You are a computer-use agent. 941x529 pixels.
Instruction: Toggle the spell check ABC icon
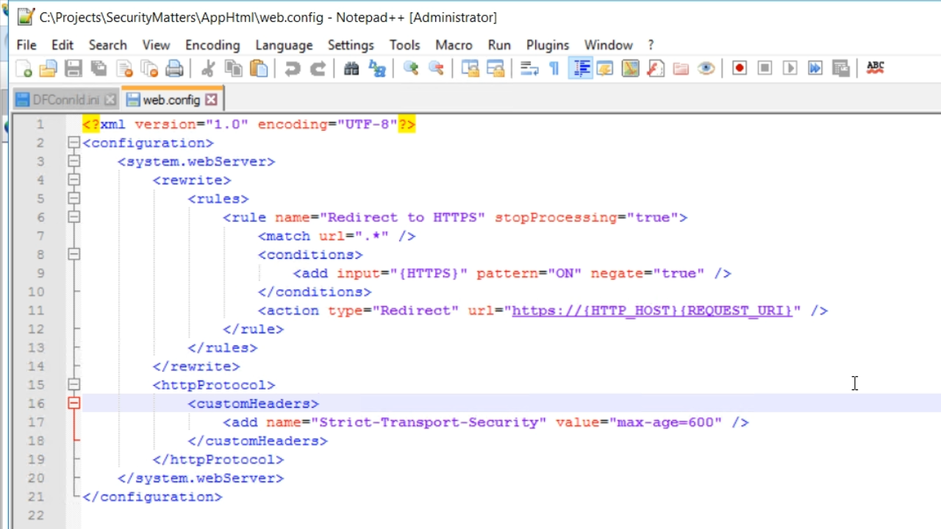[875, 68]
